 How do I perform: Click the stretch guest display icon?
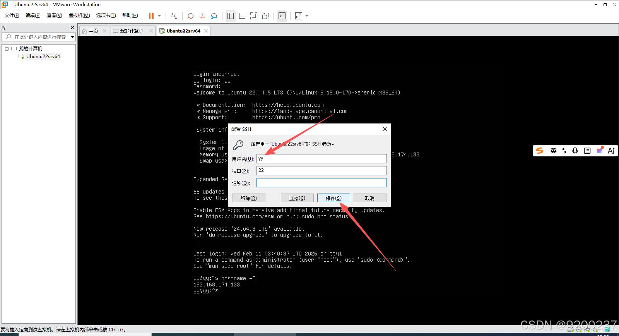tap(299, 16)
